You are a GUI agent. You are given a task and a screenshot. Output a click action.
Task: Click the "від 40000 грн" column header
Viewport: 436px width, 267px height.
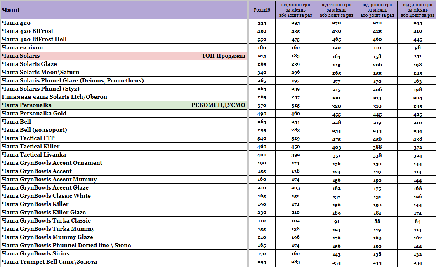(x=377, y=10)
